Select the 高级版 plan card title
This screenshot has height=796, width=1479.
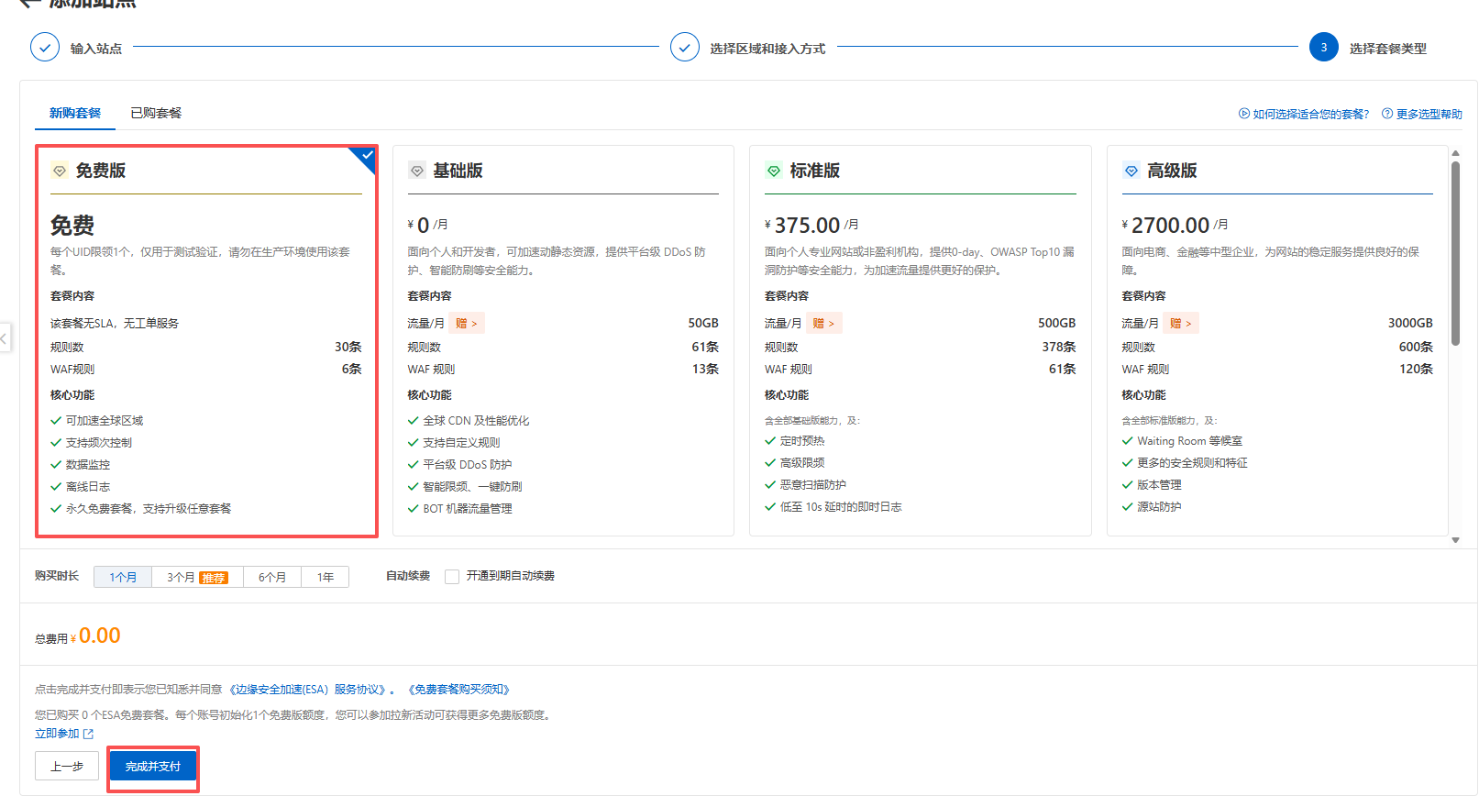(x=1172, y=171)
